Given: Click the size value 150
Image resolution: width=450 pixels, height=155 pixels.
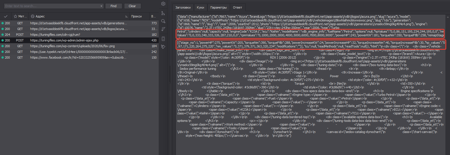Looking at the screenshot, I should pos(154,57).
